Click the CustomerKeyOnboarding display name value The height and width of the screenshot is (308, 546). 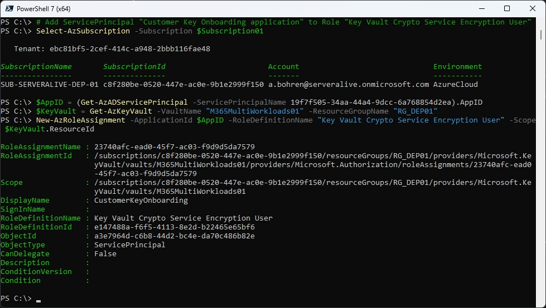click(141, 201)
